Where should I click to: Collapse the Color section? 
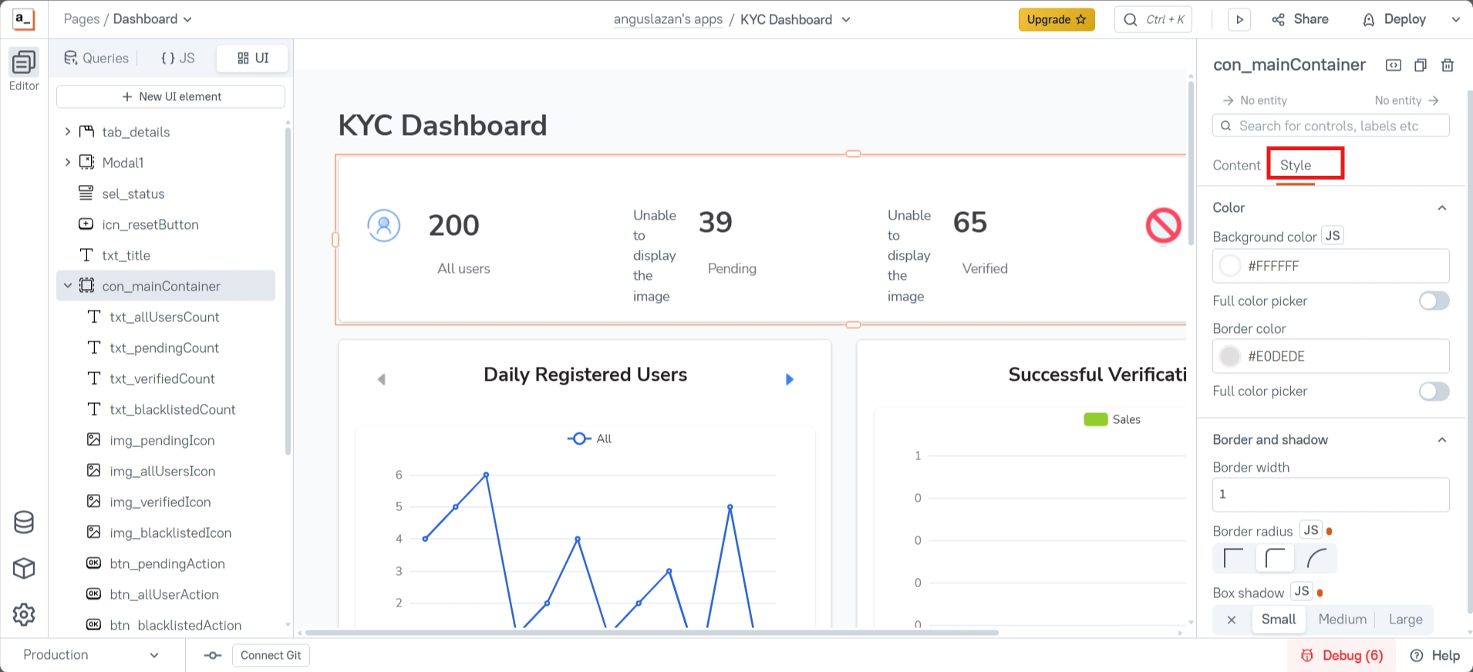coord(1441,208)
